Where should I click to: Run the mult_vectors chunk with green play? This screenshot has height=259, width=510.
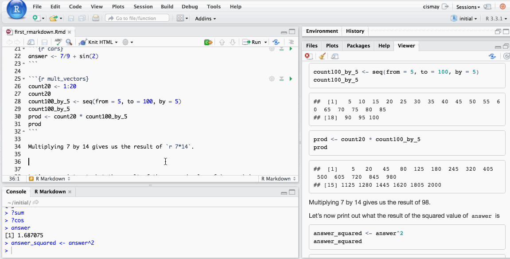[x=291, y=78]
